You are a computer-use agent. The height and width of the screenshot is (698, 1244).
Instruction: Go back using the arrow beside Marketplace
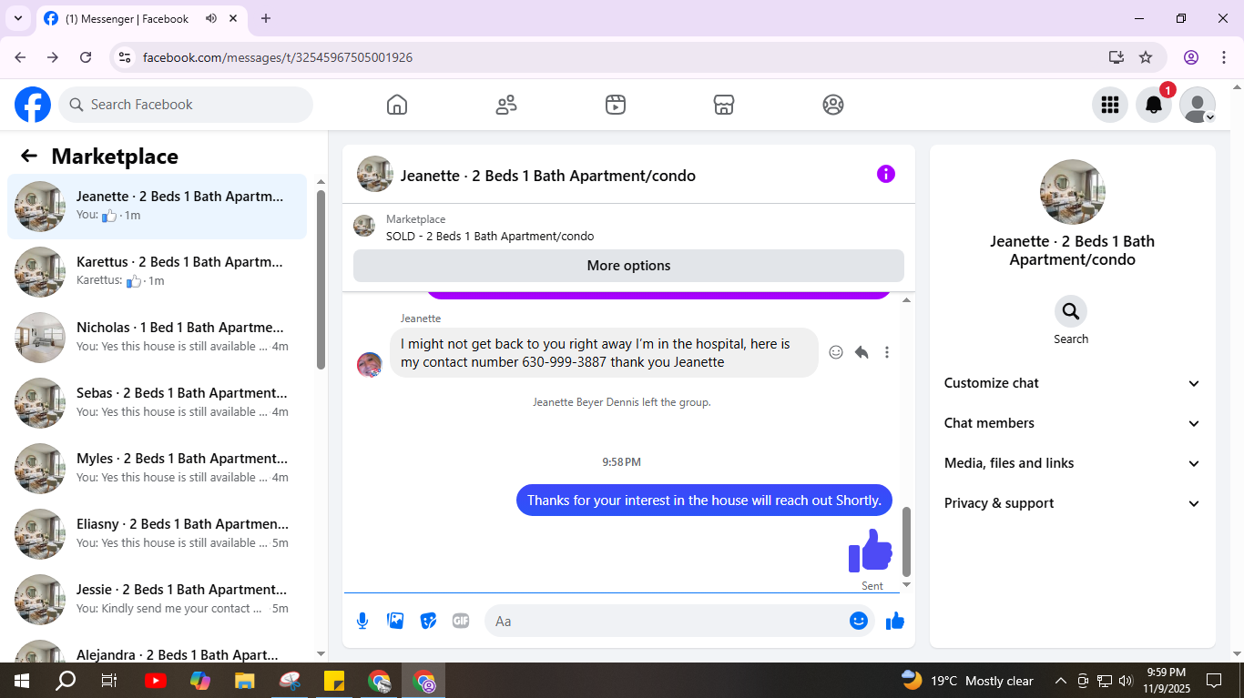point(29,156)
